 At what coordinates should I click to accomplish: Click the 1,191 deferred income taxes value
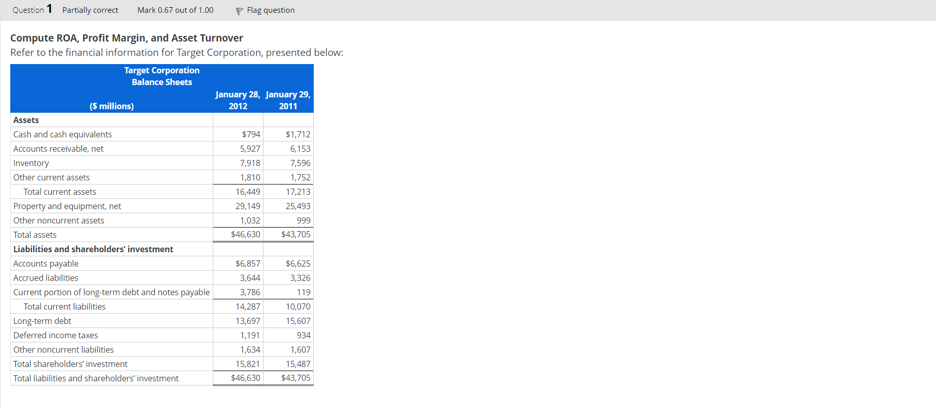pos(250,335)
